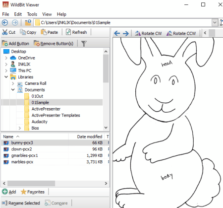The height and width of the screenshot is (208, 223).
Task: Open the File menu
Action: 5,14
